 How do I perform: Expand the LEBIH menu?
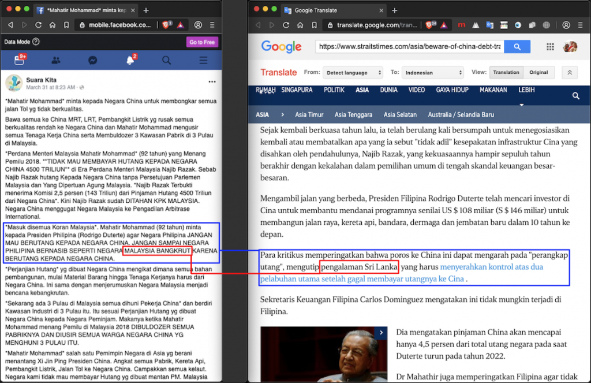click(526, 90)
